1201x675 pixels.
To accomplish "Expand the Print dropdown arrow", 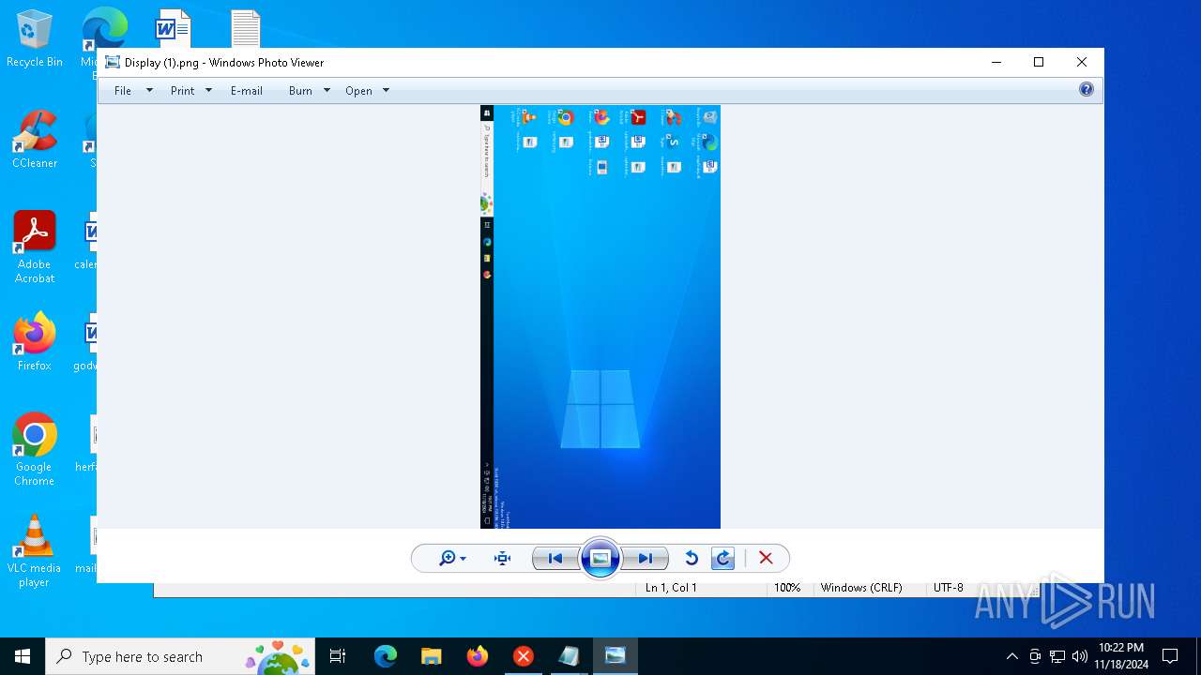I will pyautogui.click(x=208, y=91).
